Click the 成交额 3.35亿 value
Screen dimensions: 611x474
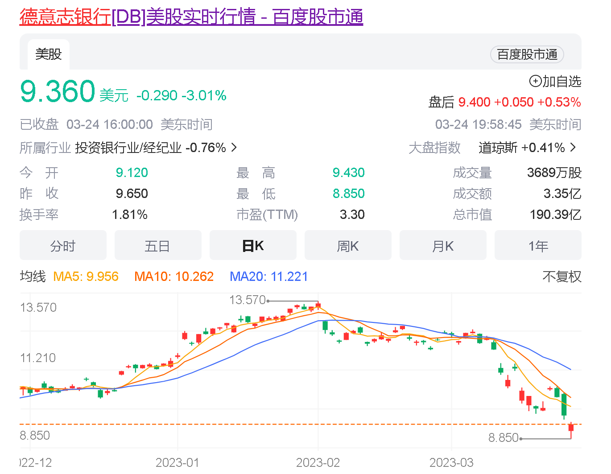(x=562, y=194)
